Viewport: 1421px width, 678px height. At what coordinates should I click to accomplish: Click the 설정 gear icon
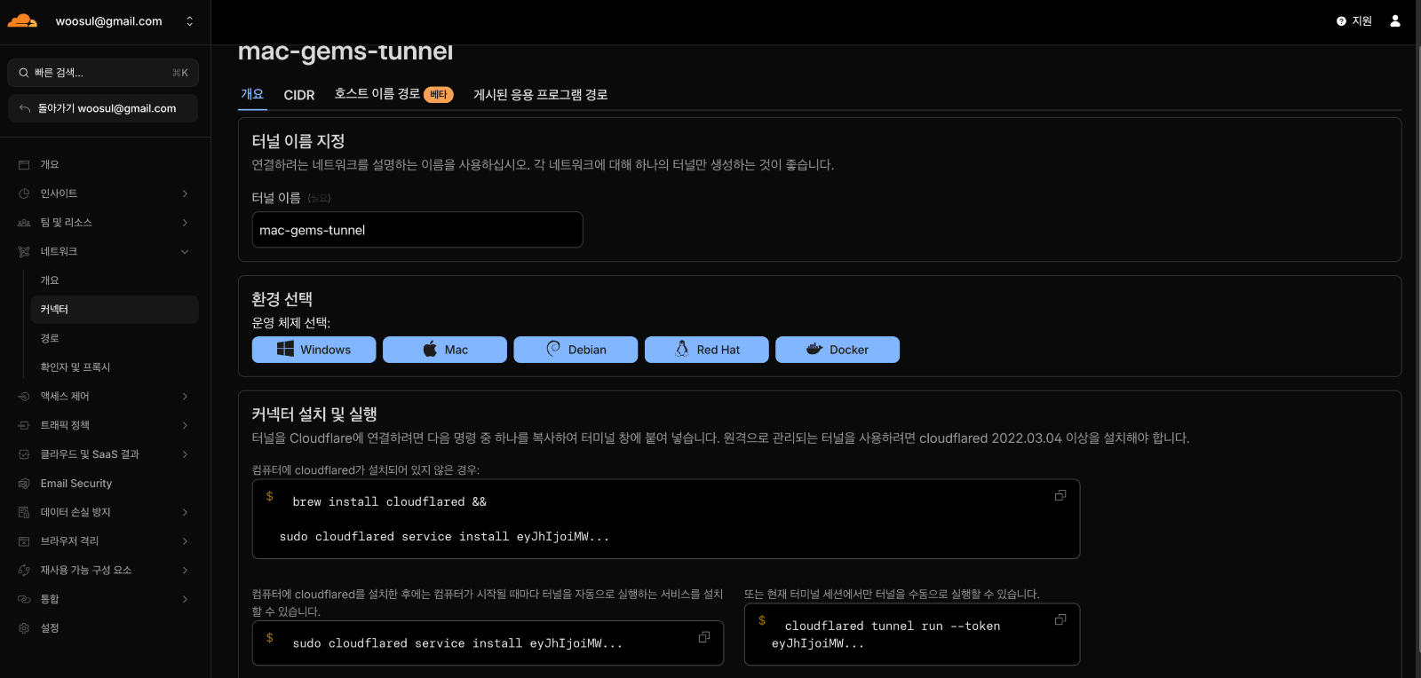click(x=24, y=628)
